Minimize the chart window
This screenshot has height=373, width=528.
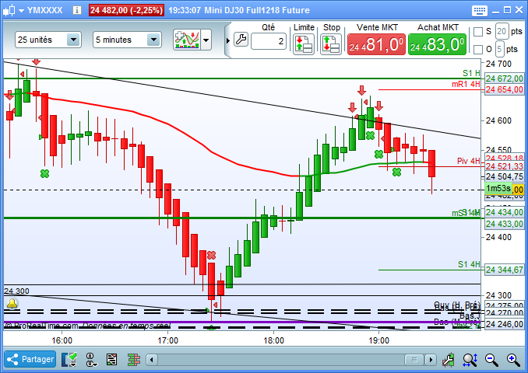(495, 11)
